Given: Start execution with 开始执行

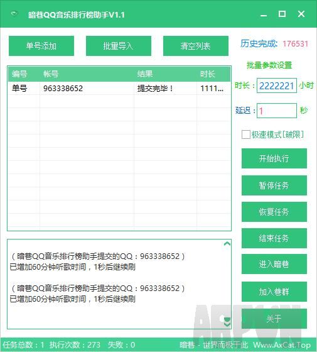Looking at the screenshot, I should coord(274,158).
